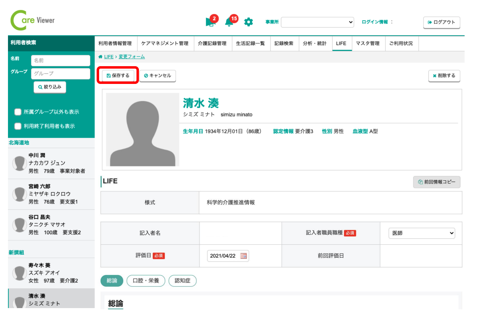Click the 名前 search input field

pos(60,61)
